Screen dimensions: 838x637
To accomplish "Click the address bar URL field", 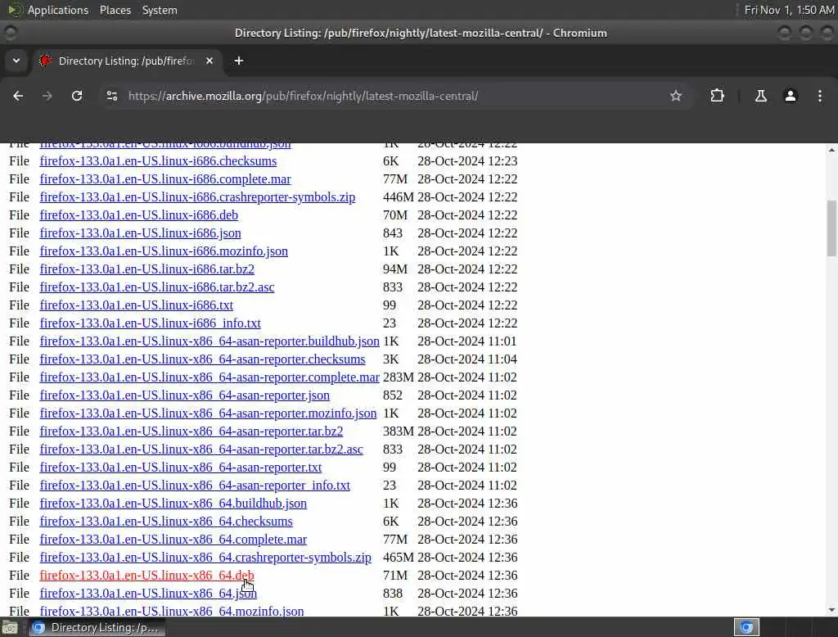I will coord(395,96).
